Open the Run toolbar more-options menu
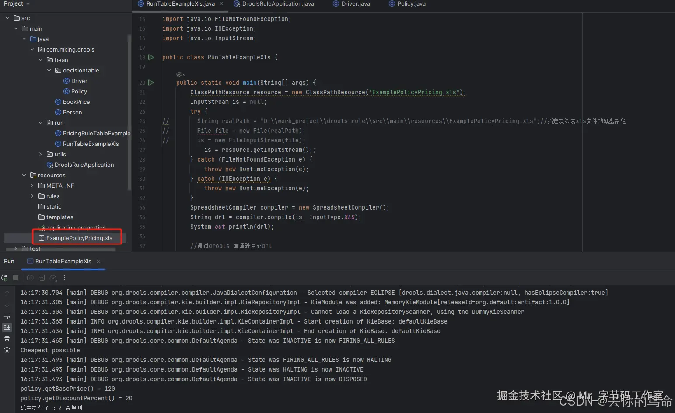The width and height of the screenshot is (675, 413). [64, 278]
